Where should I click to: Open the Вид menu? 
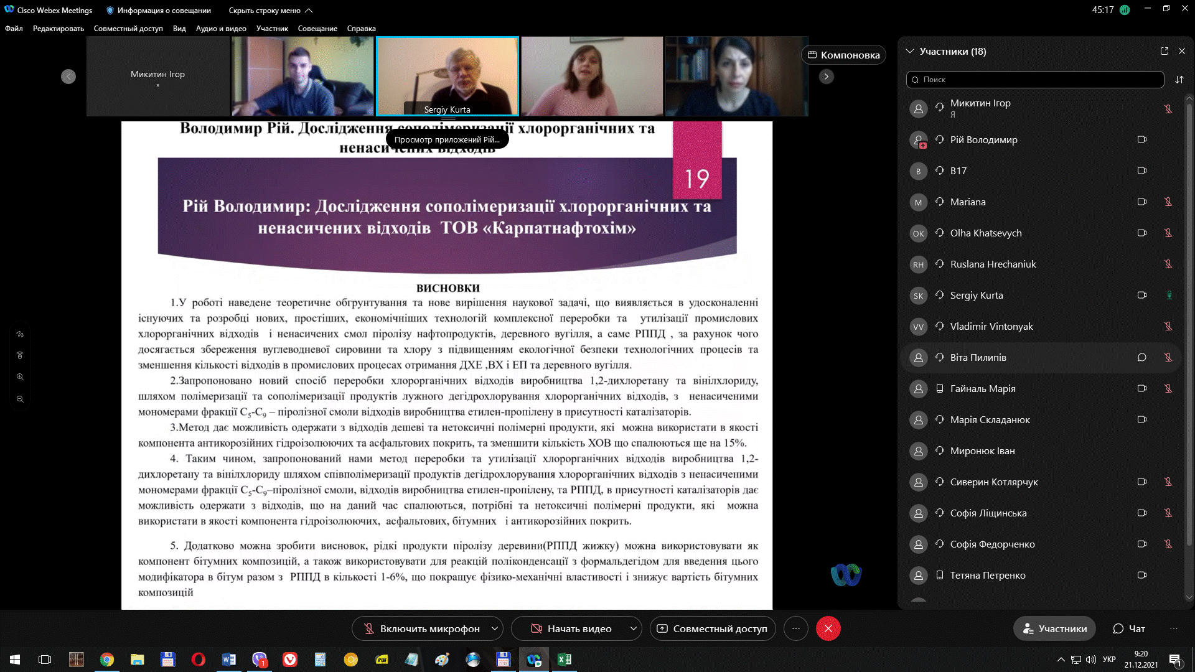pos(179,29)
